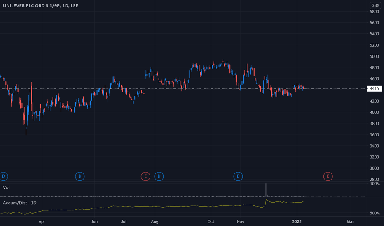Select the Accum/Dist · 1D indicator label

point(20,203)
